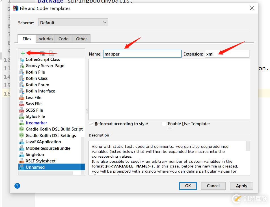
Task: Click the SCSS File icon
Action: pos(21,110)
